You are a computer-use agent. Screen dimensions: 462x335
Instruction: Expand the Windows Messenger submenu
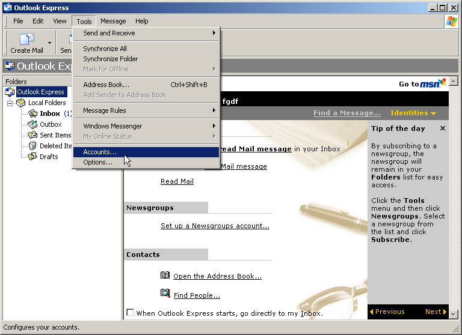coord(146,126)
